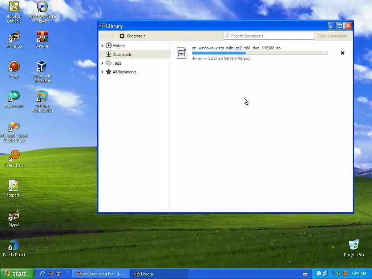Launch Mypal from the Quick Launch bar
The height and width of the screenshot is (279, 372).
coord(51,274)
